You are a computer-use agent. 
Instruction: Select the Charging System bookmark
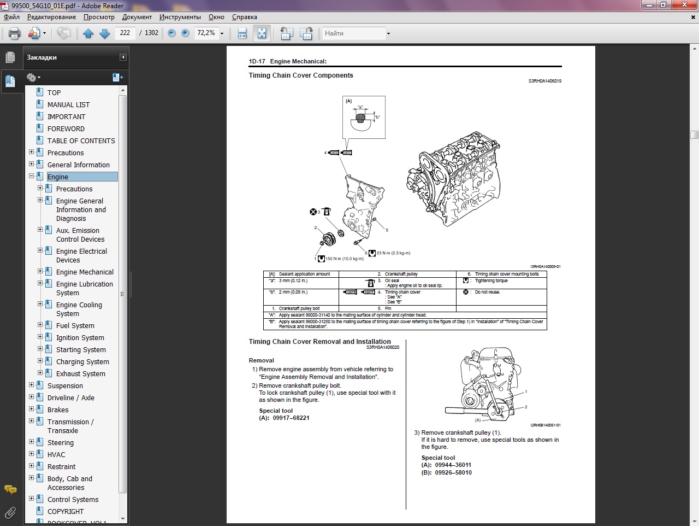point(82,362)
